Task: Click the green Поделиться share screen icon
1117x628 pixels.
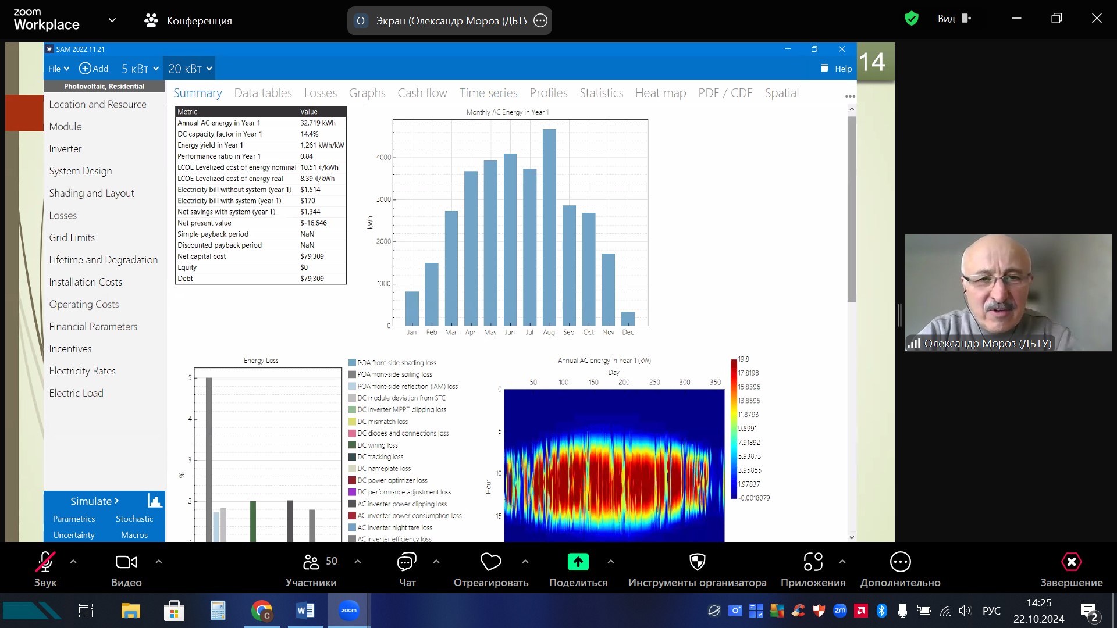Action: (578, 562)
